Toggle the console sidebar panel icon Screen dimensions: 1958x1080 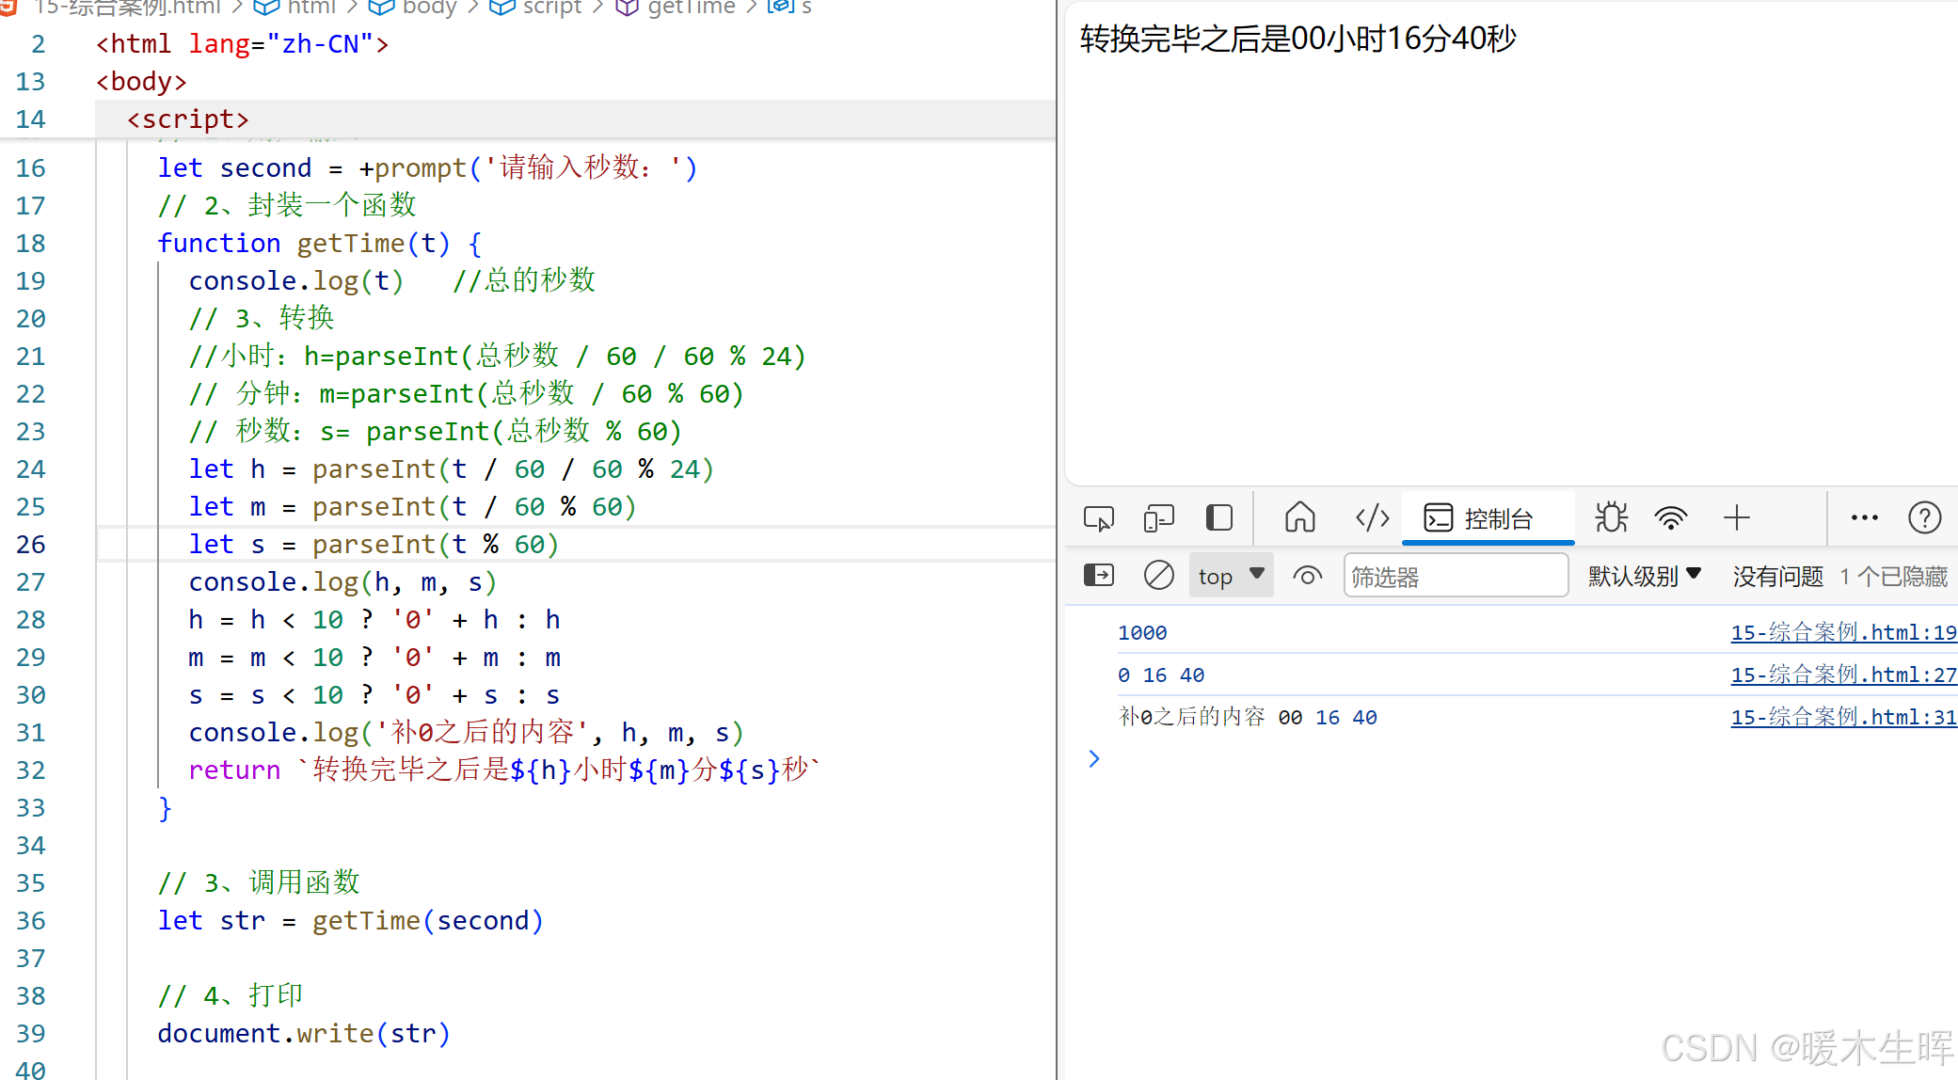1098,575
